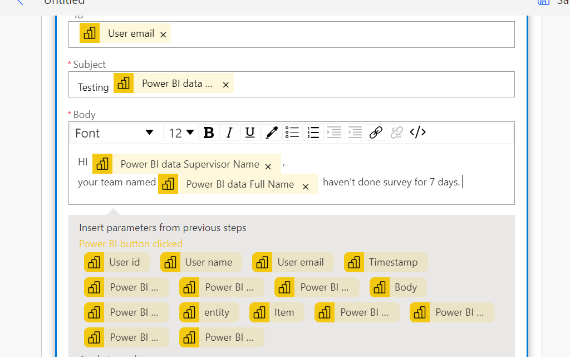Insert the User name parameter
Screen dimensions: 570x358
click(201, 262)
